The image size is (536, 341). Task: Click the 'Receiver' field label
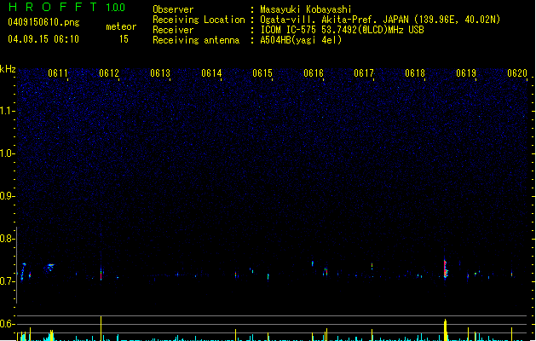[173, 30]
